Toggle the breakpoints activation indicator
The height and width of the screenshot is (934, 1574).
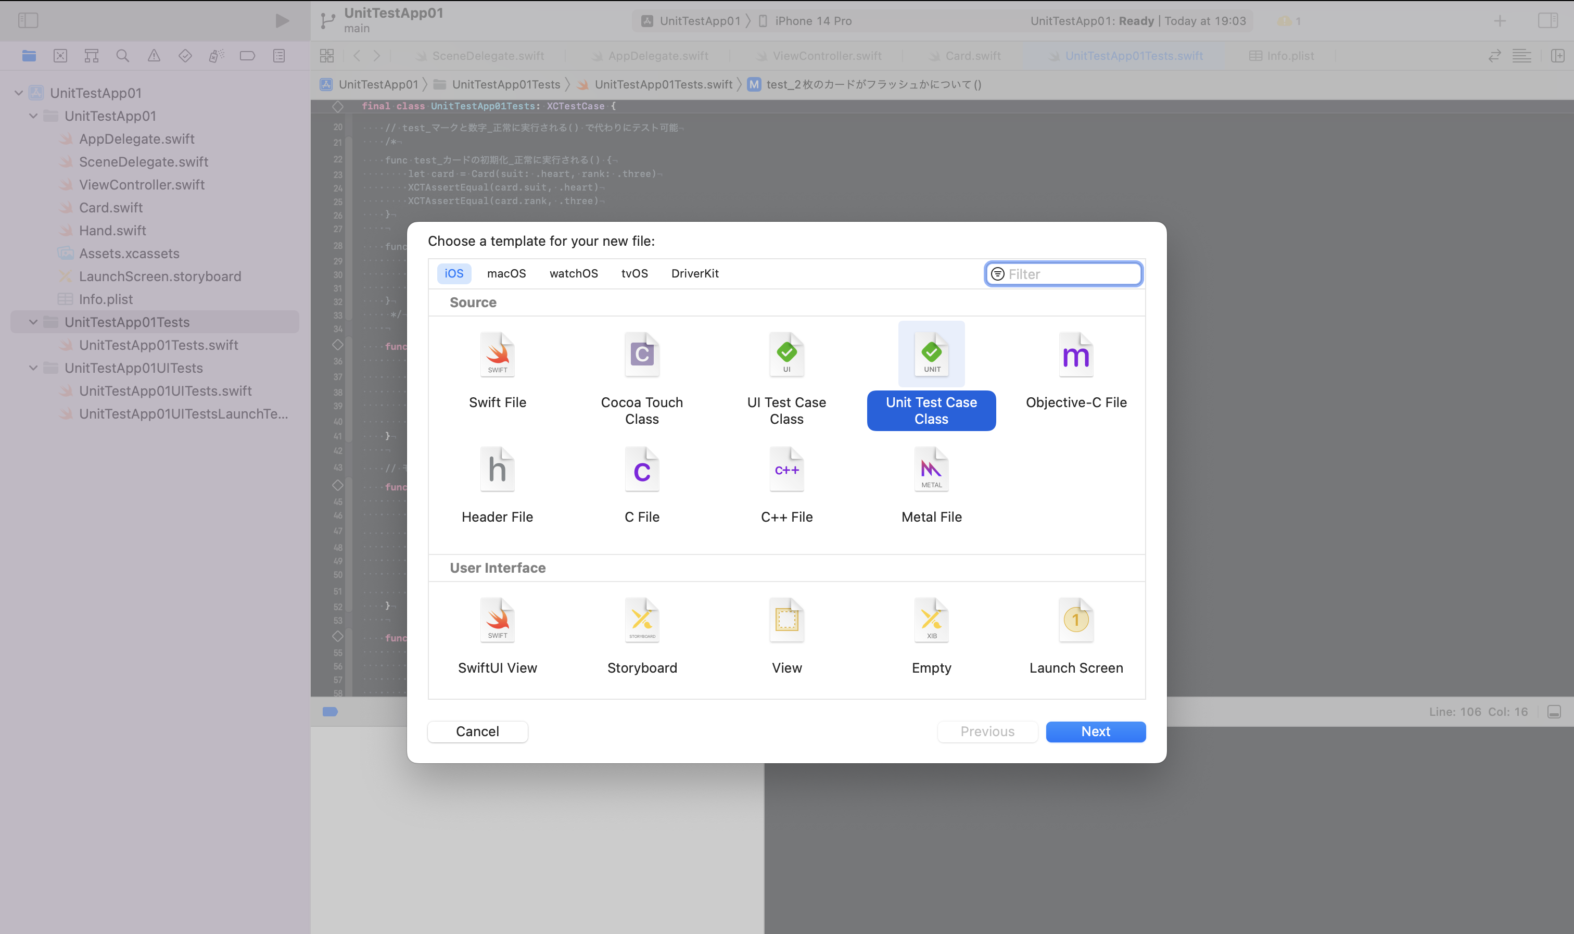pos(329,712)
